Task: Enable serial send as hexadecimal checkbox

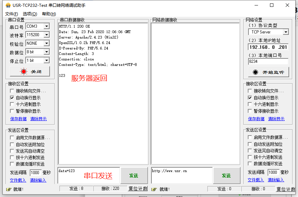Action: click(x=12, y=157)
